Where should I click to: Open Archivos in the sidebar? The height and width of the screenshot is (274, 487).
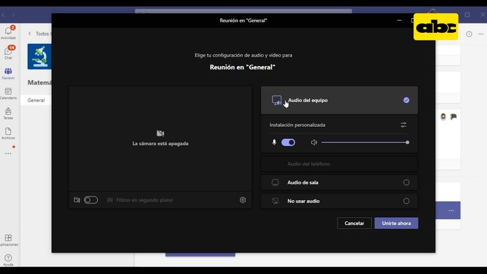pos(8,133)
